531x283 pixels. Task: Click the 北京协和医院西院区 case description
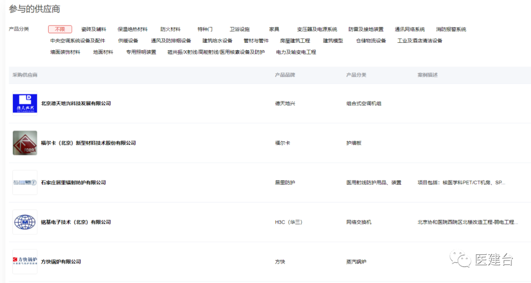468,222
